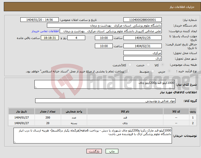Click the unit cell عدد

(x=74, y=117)
